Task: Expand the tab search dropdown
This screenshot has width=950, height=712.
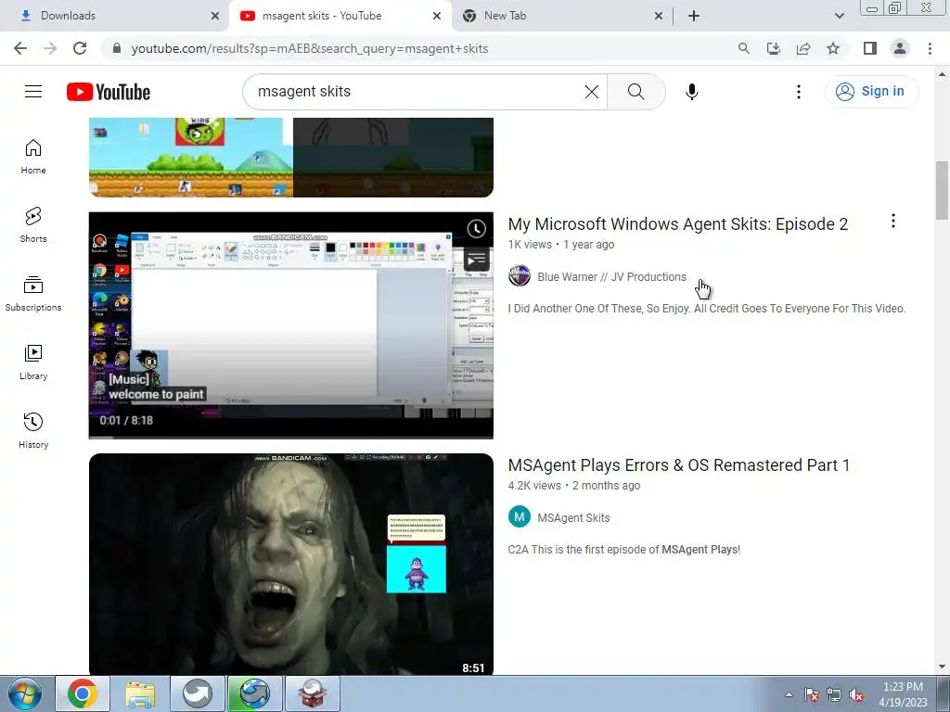Action: coord(839,16)
